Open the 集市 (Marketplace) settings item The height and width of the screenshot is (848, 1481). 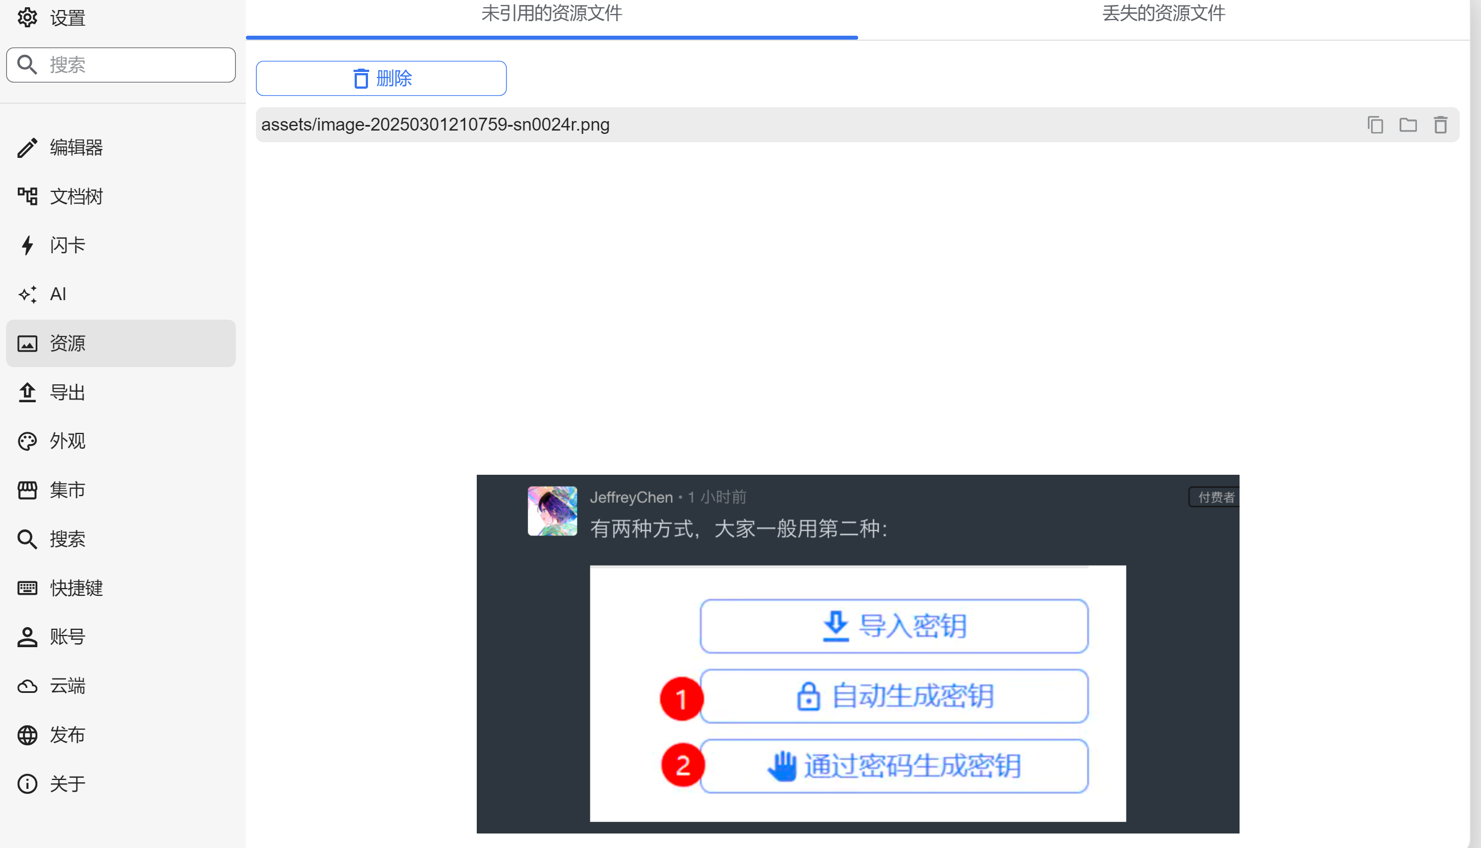[67, 490]
